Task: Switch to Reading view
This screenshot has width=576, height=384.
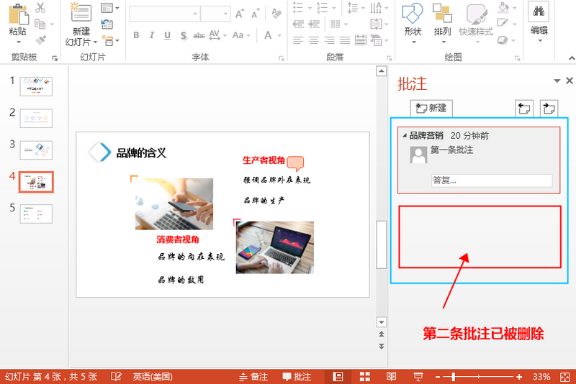Action: click(x=391, y=376)
